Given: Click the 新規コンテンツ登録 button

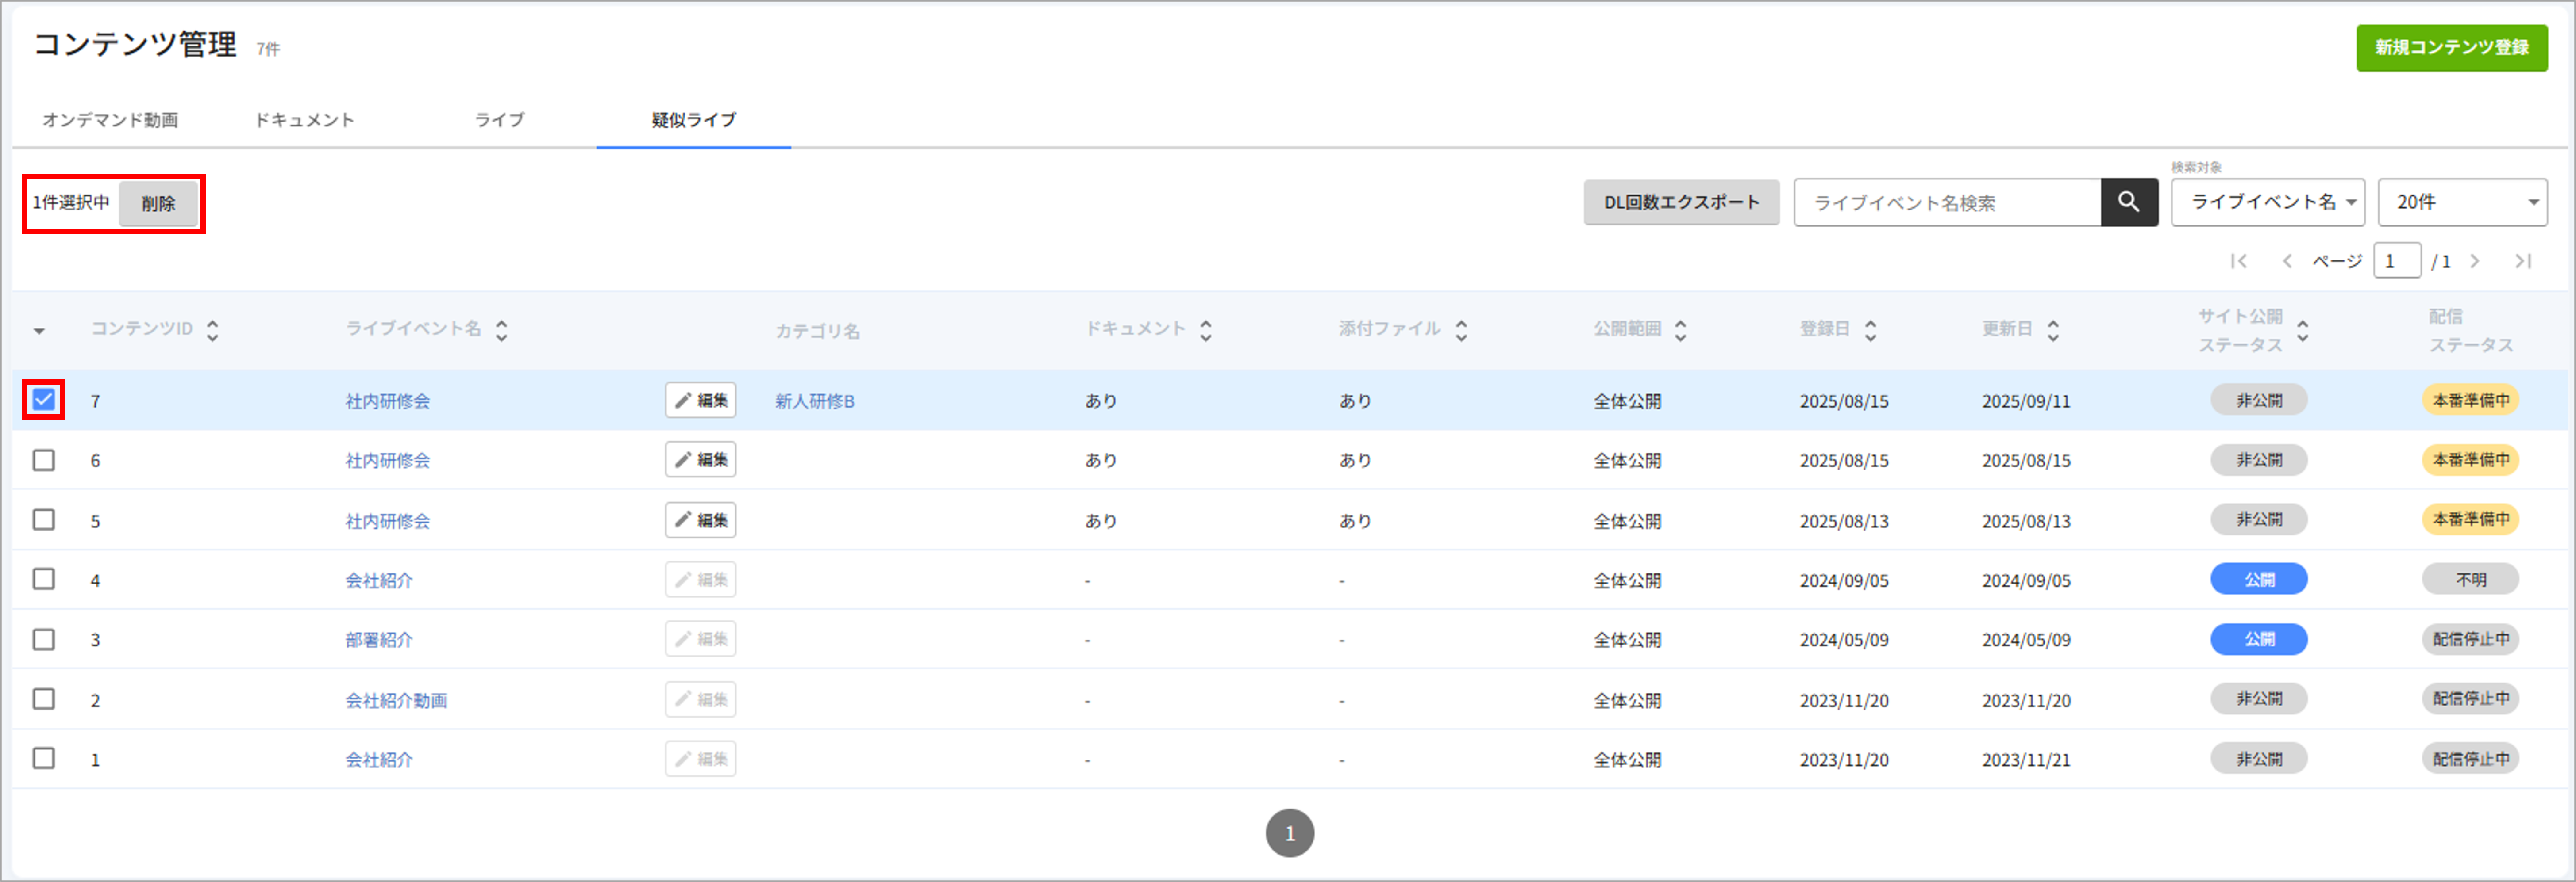Looking at the screenshot, I should click(x=2451, y=48).
